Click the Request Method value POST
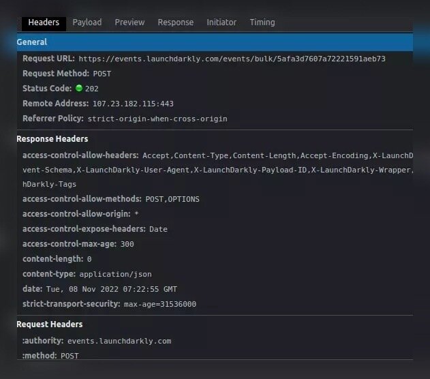Screen dimensions: 430x379 click(x=102, y=74)
